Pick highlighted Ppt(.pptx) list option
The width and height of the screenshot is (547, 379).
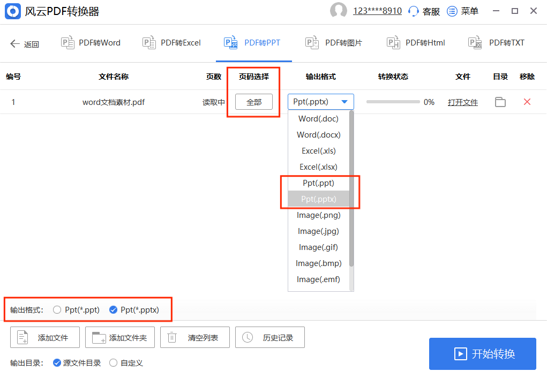point(318,199)
